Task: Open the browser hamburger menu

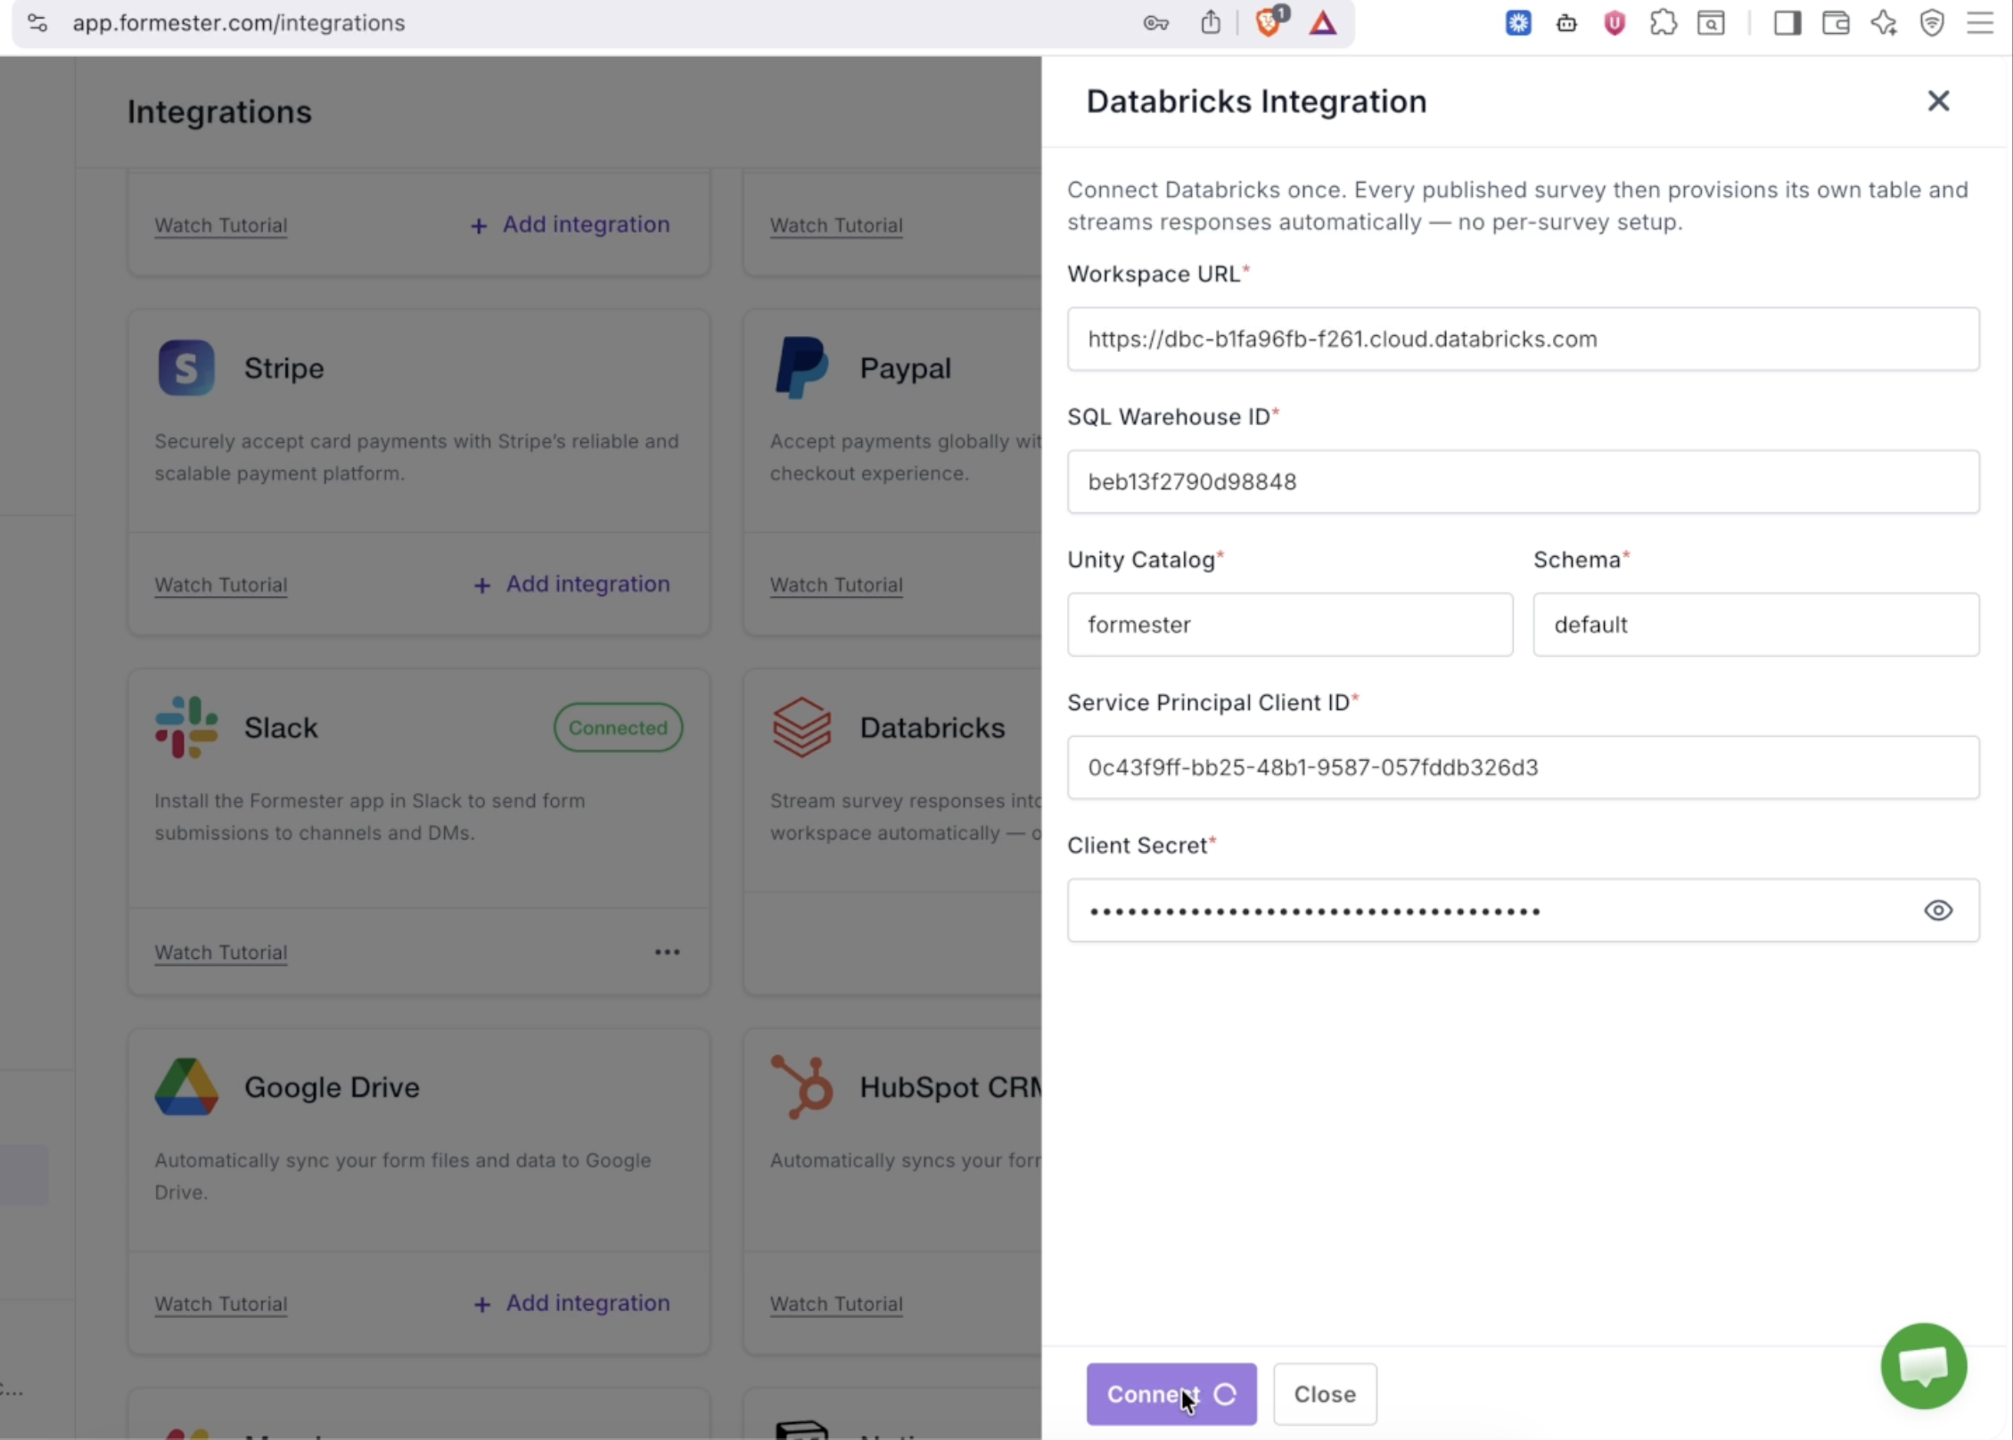Action: [x=1980, y=22]
